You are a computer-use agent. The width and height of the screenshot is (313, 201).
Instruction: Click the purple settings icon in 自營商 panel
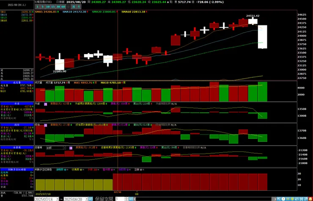click(x=71, y=148)
